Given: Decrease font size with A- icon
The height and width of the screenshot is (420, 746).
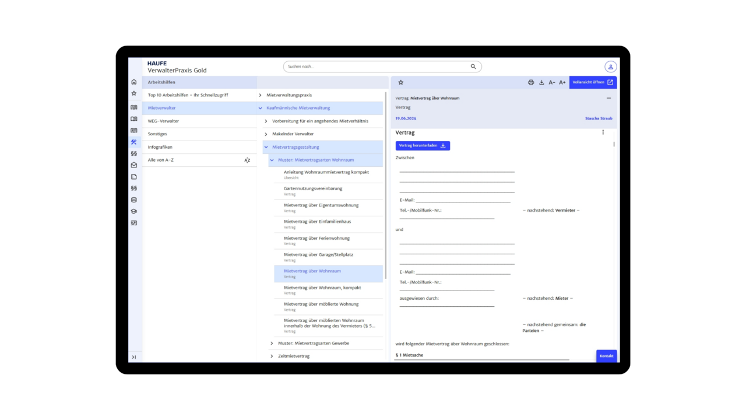Looking at the screenshot, I should tap(552, 83).
